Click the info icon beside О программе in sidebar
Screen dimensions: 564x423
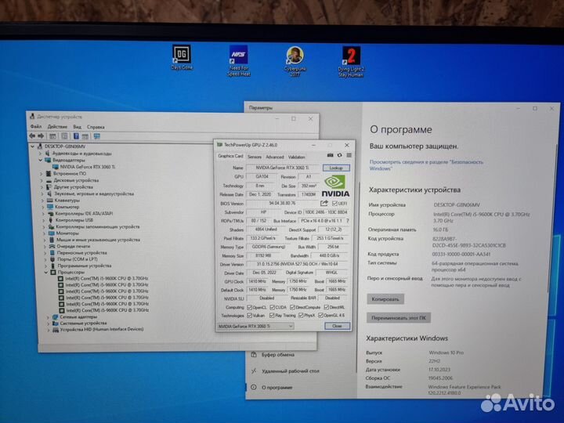click(254, 388)
